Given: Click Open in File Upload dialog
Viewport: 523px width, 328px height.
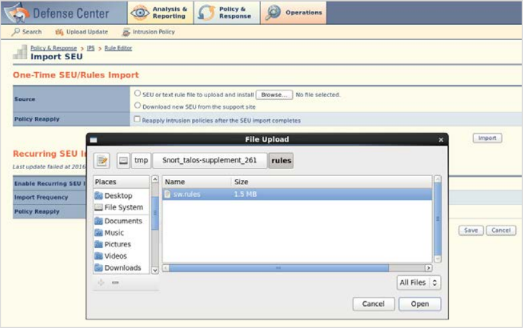Looking at the screenshot, I should (420, 304).
